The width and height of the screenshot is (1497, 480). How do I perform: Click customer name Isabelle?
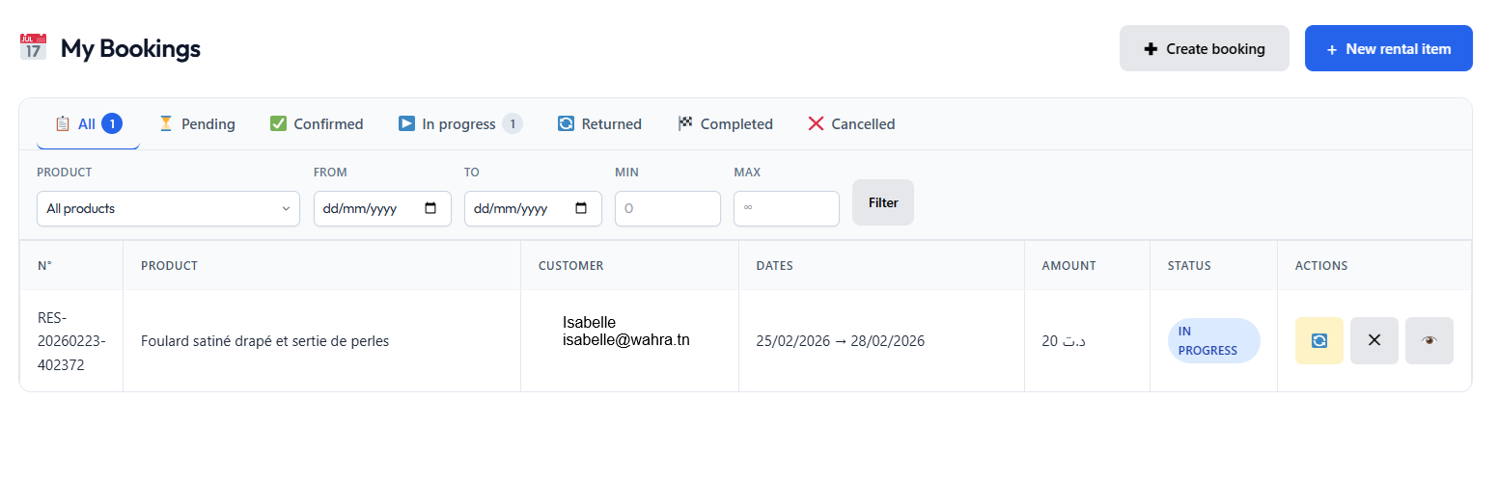pos(589,322)
